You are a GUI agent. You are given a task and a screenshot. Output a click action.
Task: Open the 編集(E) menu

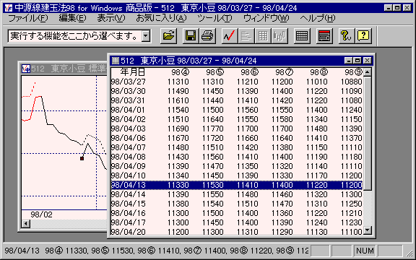(x=72, y=18)
